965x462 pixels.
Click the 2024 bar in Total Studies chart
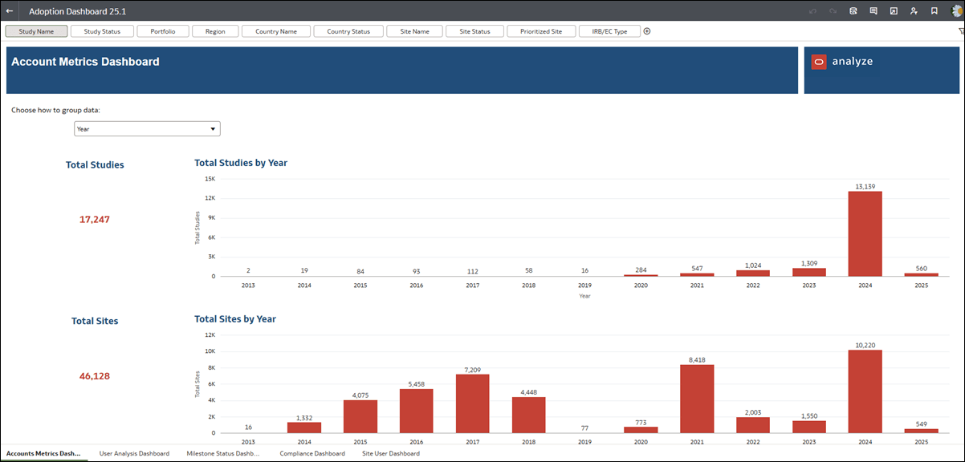pyautogui.click(x=865, y=233)
